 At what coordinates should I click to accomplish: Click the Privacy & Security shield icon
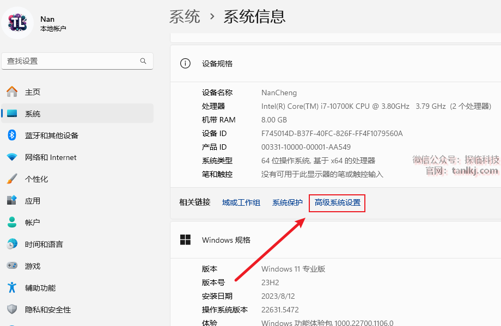[12, 310]
